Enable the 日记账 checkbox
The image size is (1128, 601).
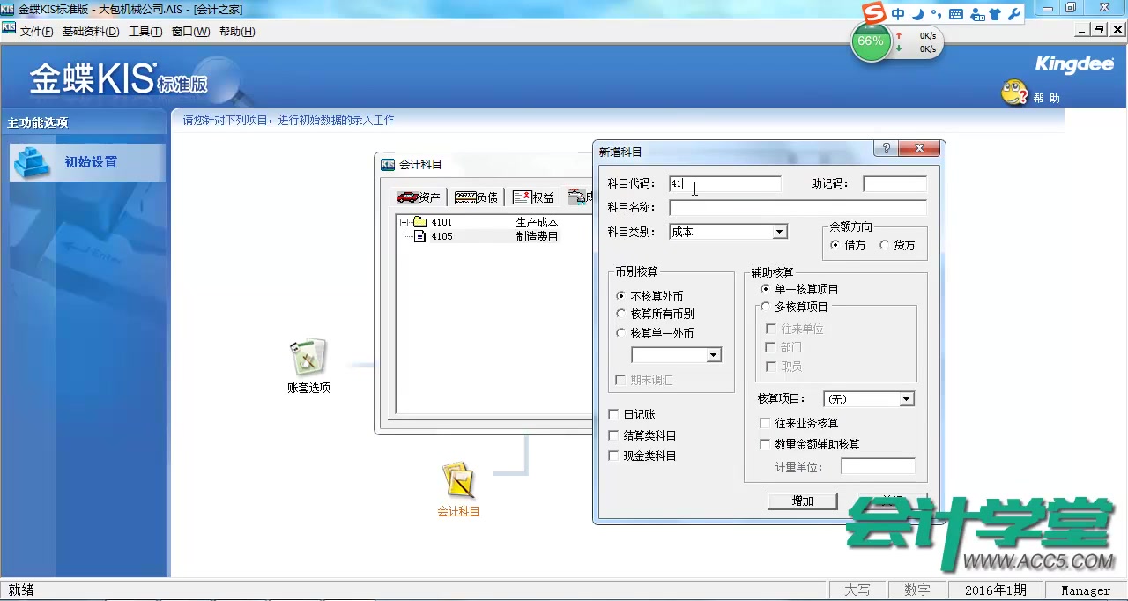(613, 414)
